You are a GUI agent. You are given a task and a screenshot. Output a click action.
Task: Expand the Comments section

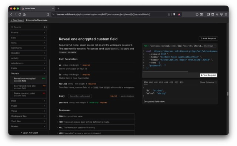(x=28, y=48)
